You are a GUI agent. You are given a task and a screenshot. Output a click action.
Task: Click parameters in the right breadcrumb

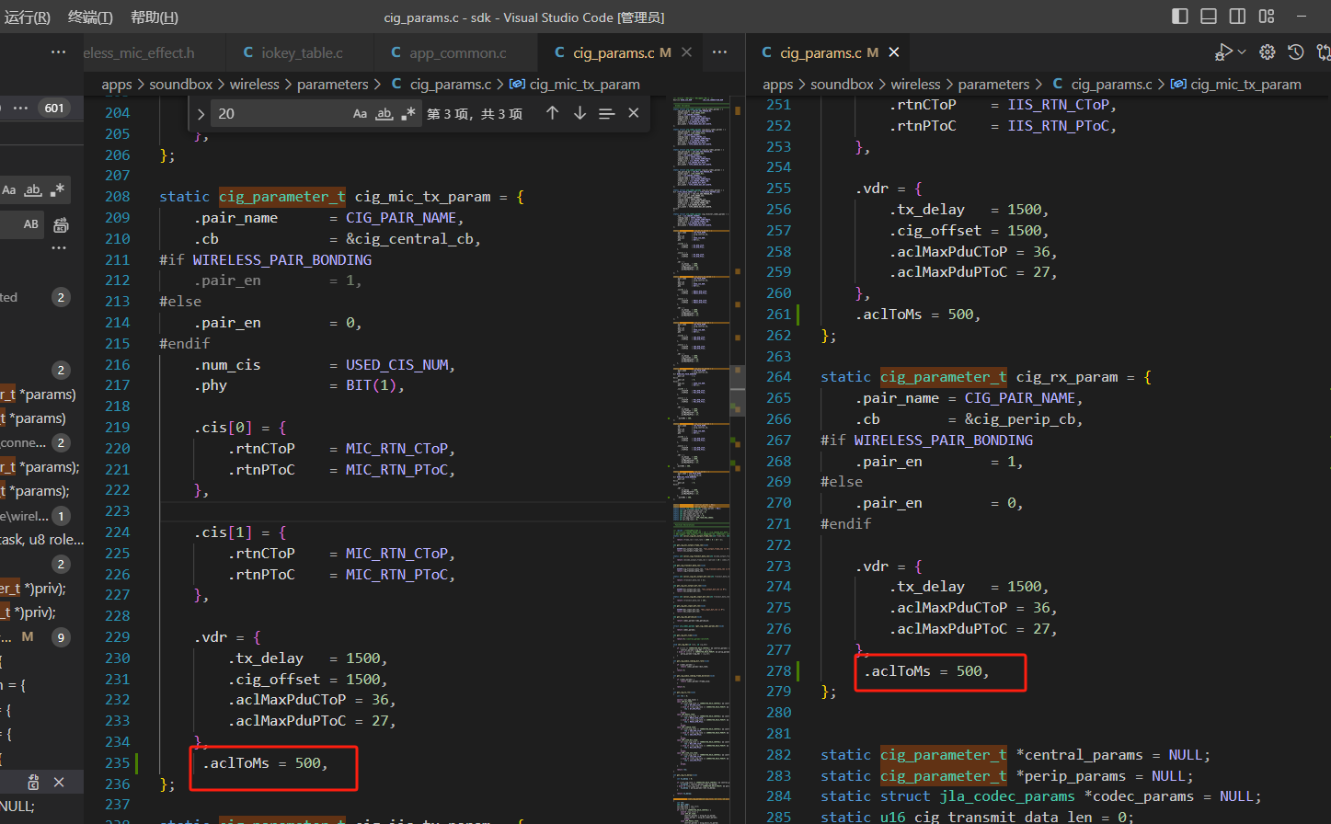click(993, 84)
